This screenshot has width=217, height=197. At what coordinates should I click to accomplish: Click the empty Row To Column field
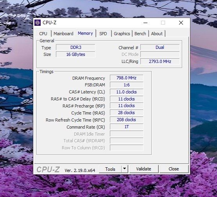click(127, 148)
